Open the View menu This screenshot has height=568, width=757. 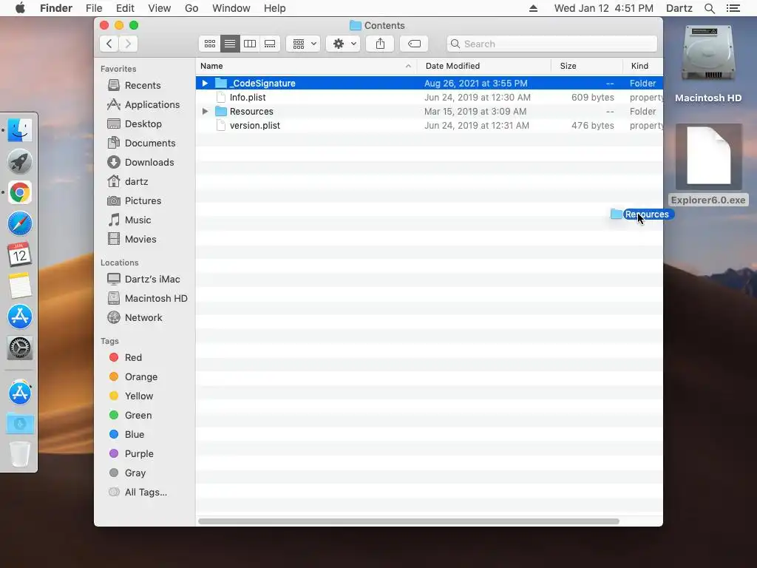point(160,8)
